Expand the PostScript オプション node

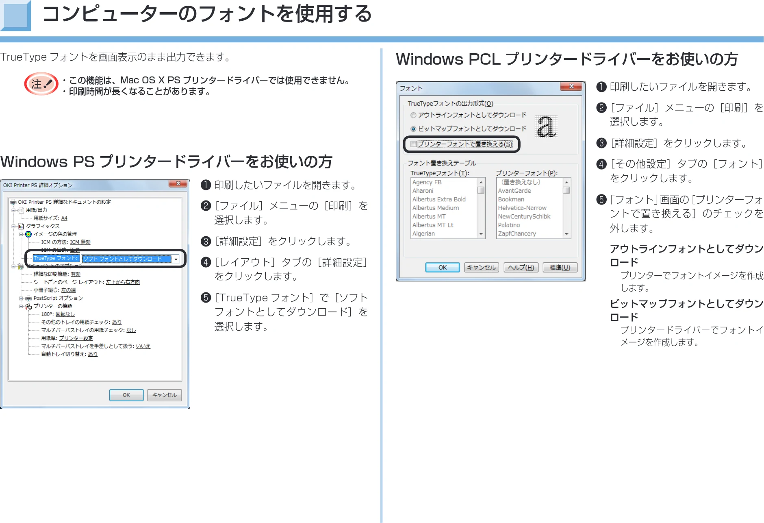tap(21, 298)
